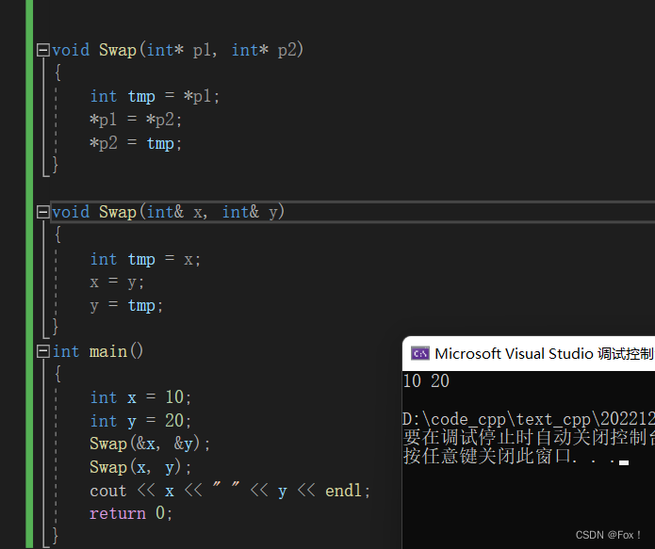Screen dimensions: 655x549
Task: Place cursor on 'int y = 20;' line
Action: (x=140, y=421)
